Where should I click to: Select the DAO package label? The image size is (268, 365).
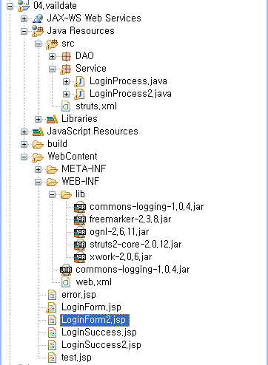coord(84,56)
